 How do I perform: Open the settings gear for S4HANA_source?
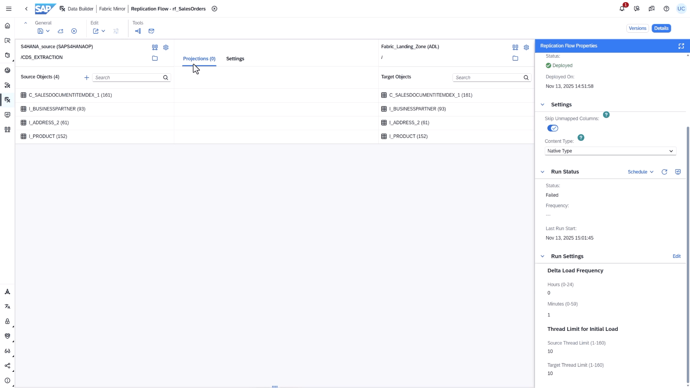(x=166, y=47)
